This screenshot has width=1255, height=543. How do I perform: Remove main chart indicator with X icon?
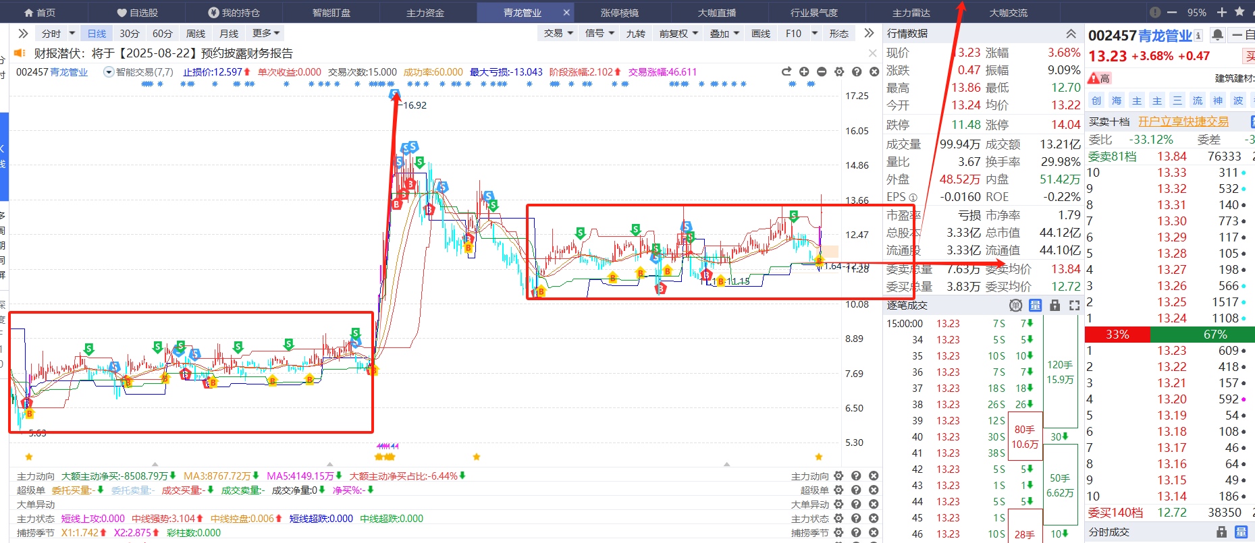coord(874,72)
